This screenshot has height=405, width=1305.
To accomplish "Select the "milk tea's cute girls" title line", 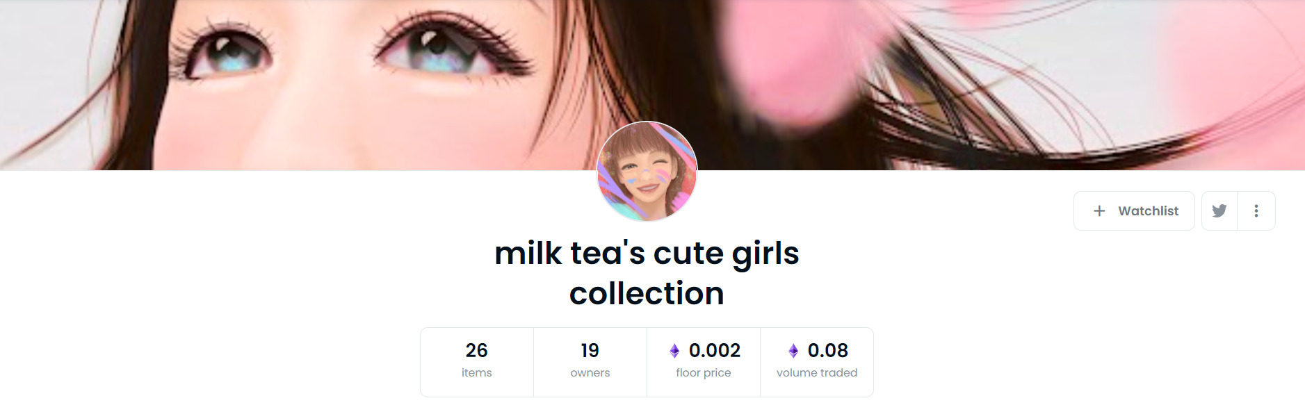I will pyautogui.click(x=647, y=254).
